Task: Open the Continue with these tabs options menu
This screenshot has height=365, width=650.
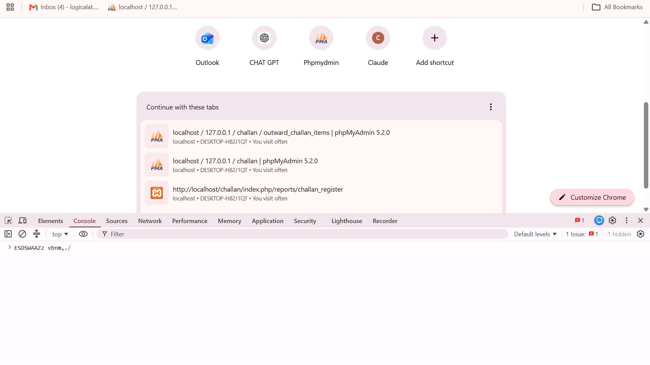Action: coord(491,107)
